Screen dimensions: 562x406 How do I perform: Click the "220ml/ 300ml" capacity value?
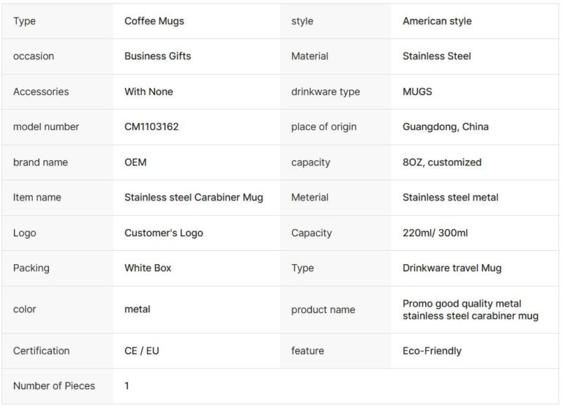pyautogui.click(x=435, y=233)
